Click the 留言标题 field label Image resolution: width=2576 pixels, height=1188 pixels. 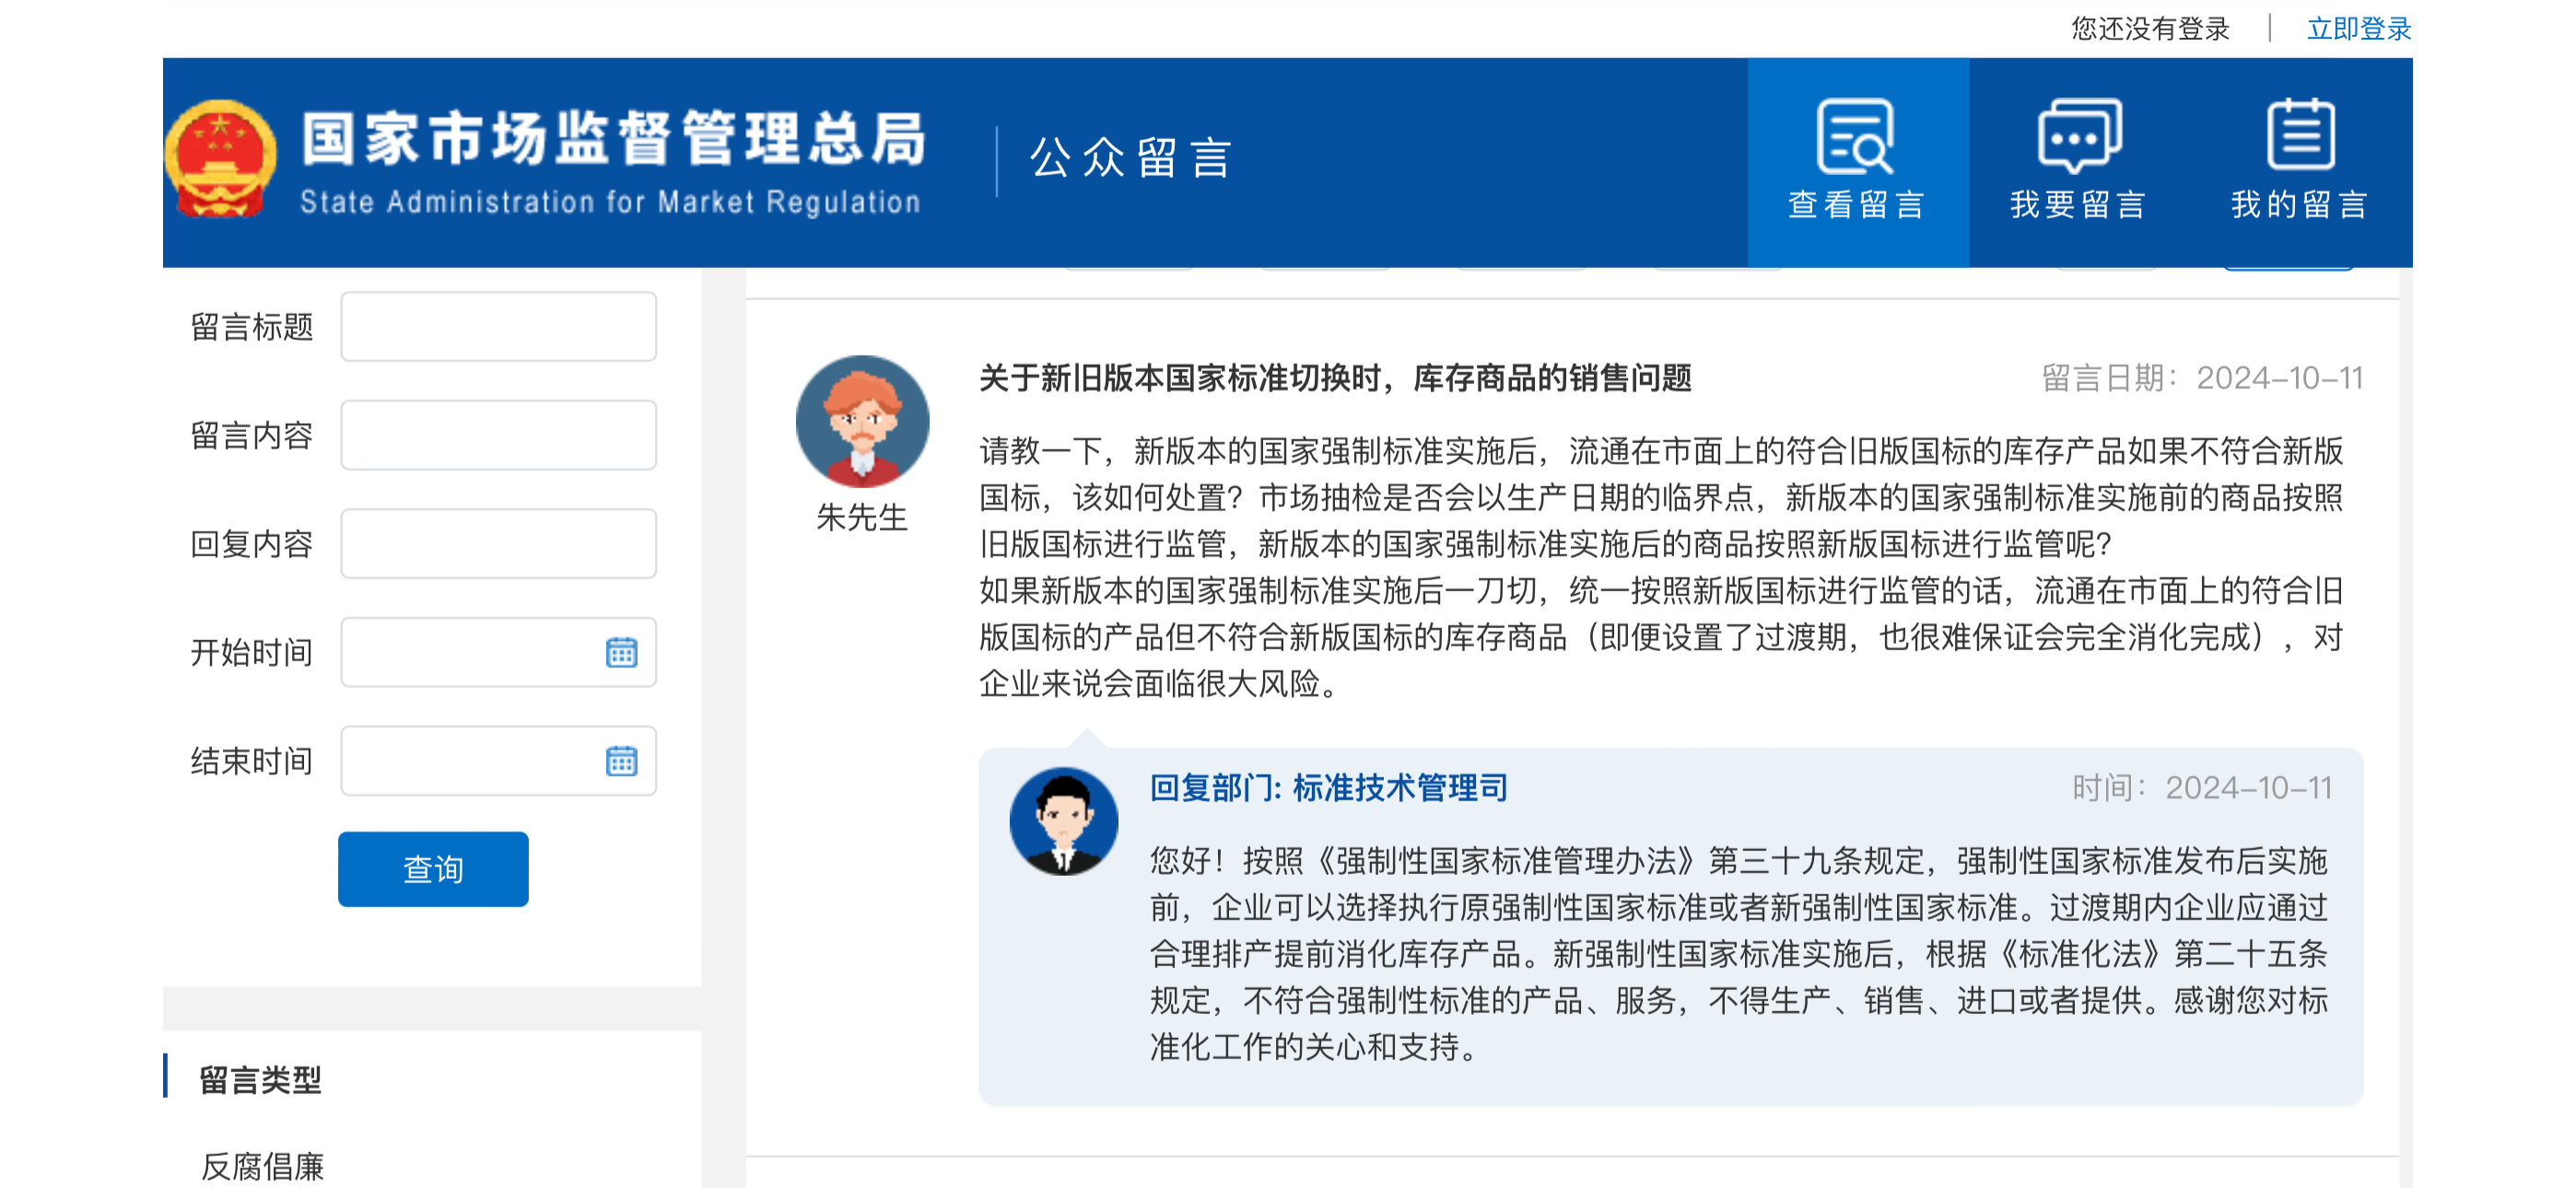click(252, 326)
